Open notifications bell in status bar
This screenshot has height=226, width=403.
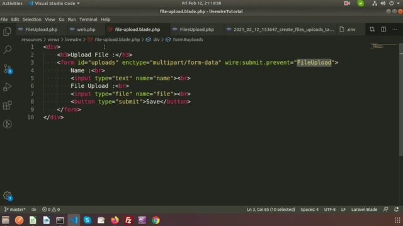pyautogui.click(x=396, y=210)
